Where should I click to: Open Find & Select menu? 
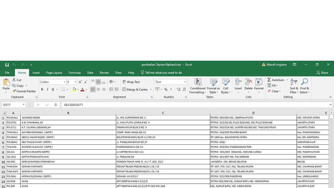[x=305, y=86]
